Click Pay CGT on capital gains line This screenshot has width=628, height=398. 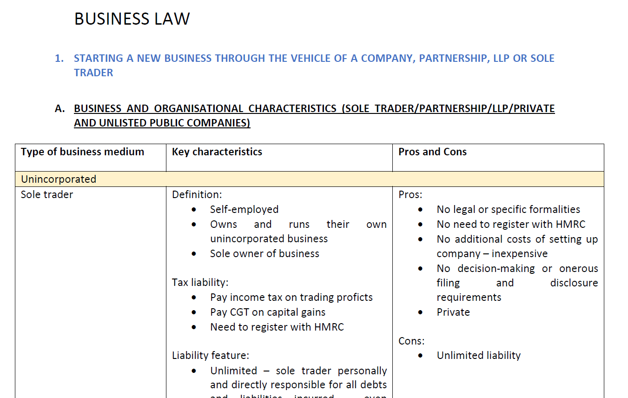[268, 312]
